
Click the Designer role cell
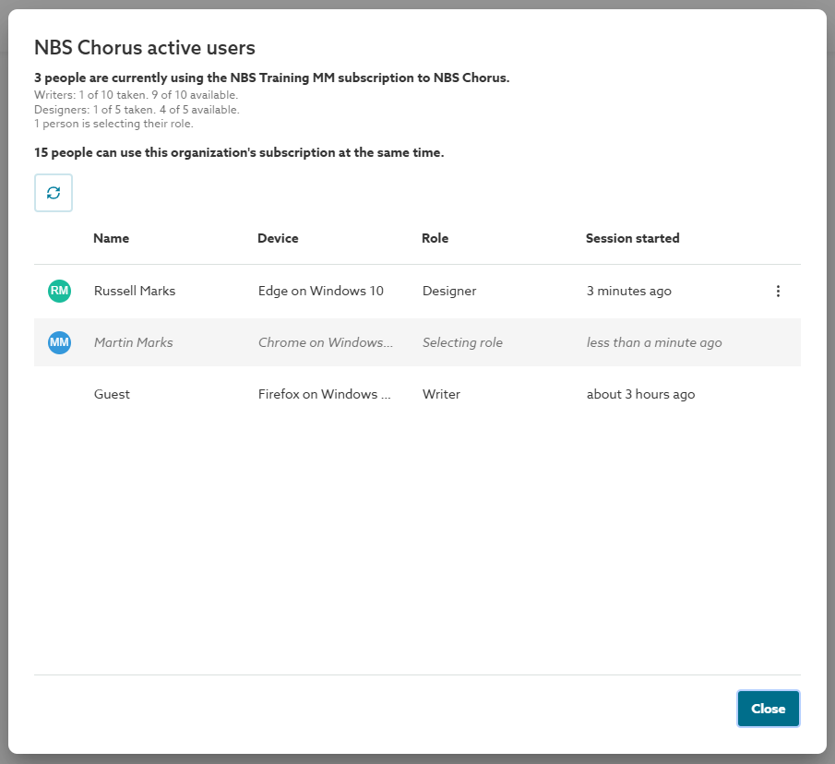(449, 291)
